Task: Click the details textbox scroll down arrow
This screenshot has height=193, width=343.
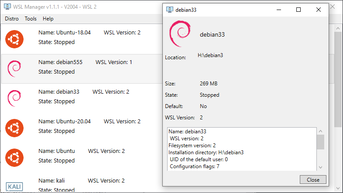Action: coord(320,167)
